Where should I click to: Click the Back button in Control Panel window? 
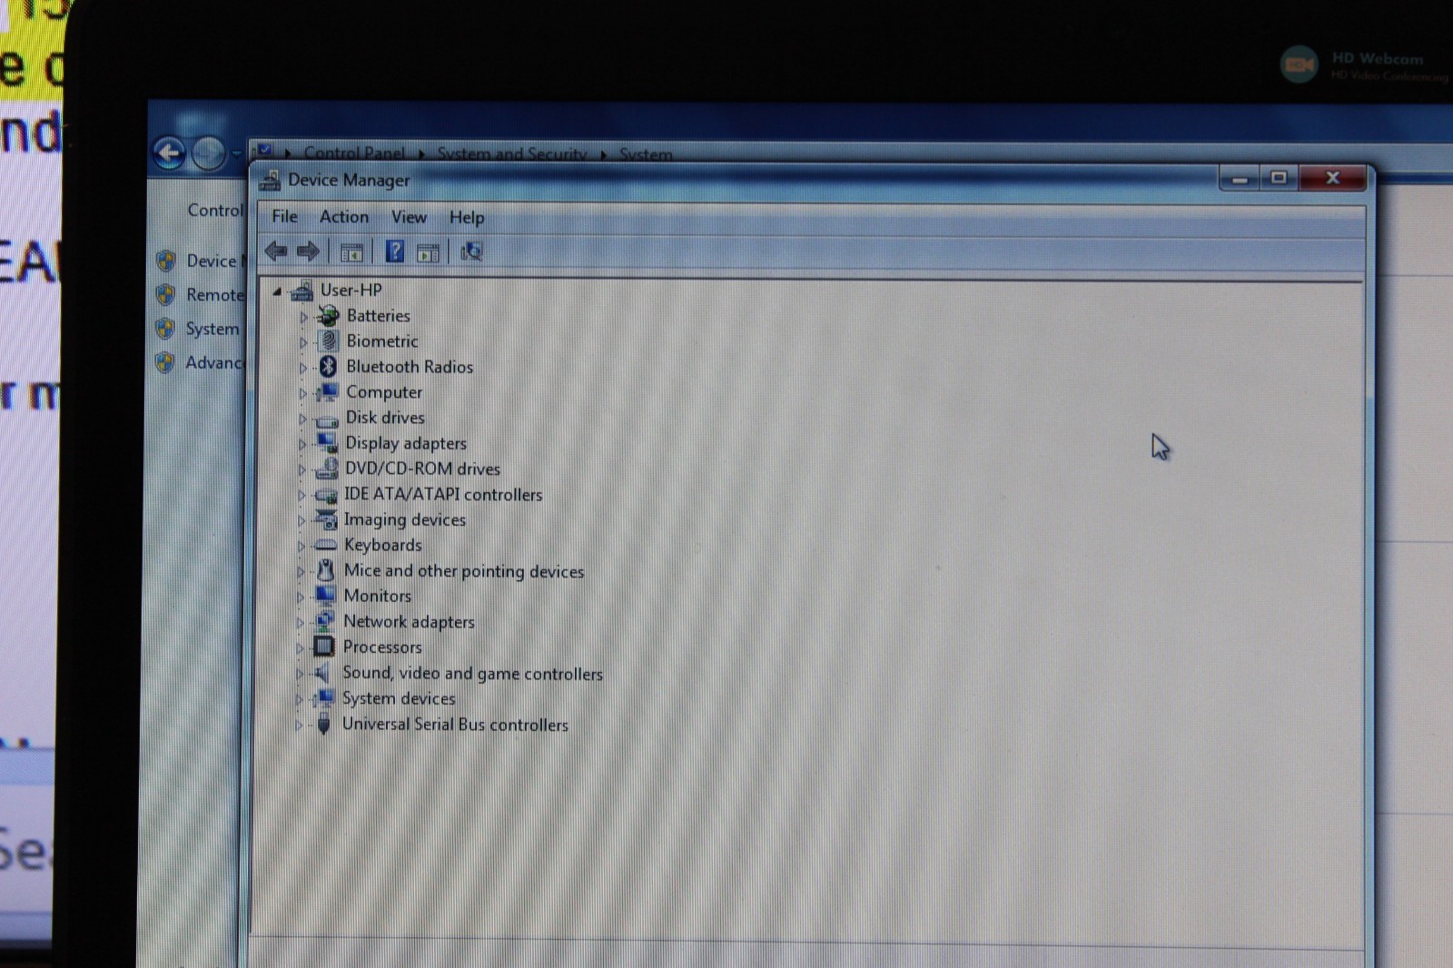click(170, 153)
